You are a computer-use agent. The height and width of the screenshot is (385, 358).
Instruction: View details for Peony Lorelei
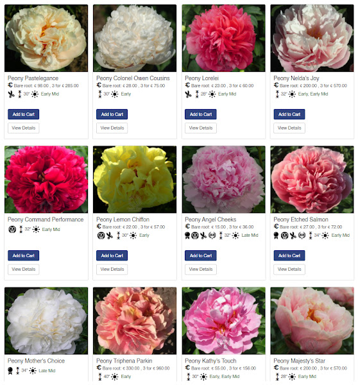pyautogui.click(x=201, y=128)
